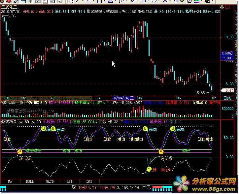The width and height of the screenshot is (239, 194).
Task: Click the smiley icon right of 逢低吸
Action: [161, 152]
